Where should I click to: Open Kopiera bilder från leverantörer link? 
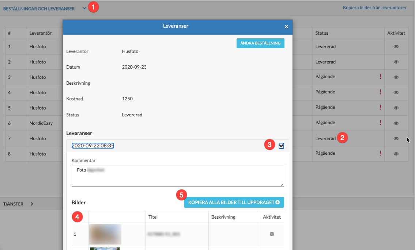tap(374, 8)
